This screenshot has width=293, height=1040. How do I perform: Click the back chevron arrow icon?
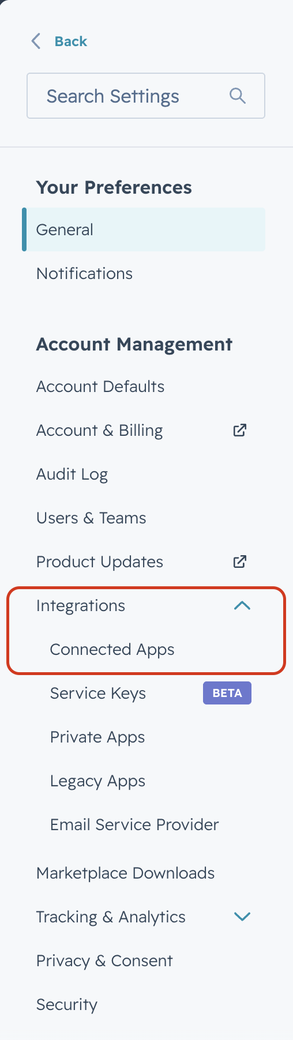(36, 42)
